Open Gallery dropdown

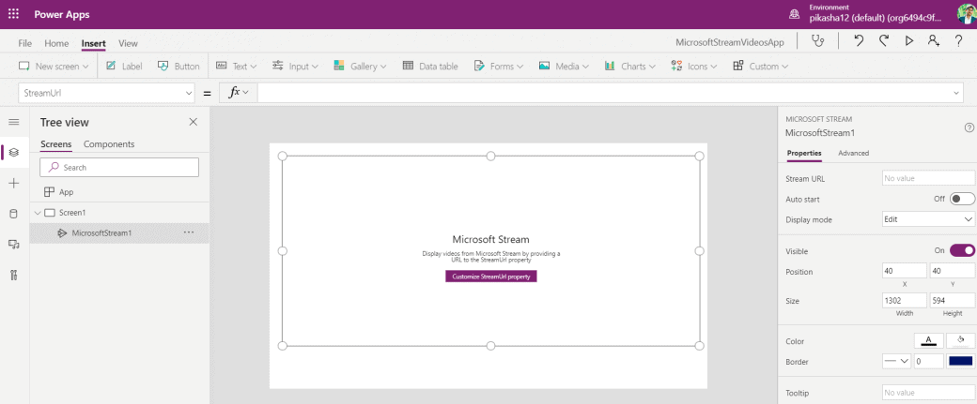pos(360,66)
